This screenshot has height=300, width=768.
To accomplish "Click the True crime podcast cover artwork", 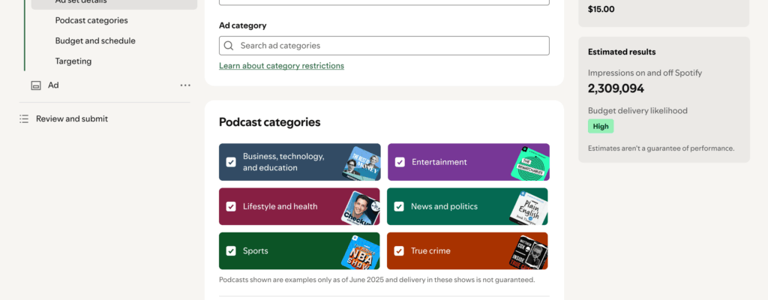I will (529, 251).
